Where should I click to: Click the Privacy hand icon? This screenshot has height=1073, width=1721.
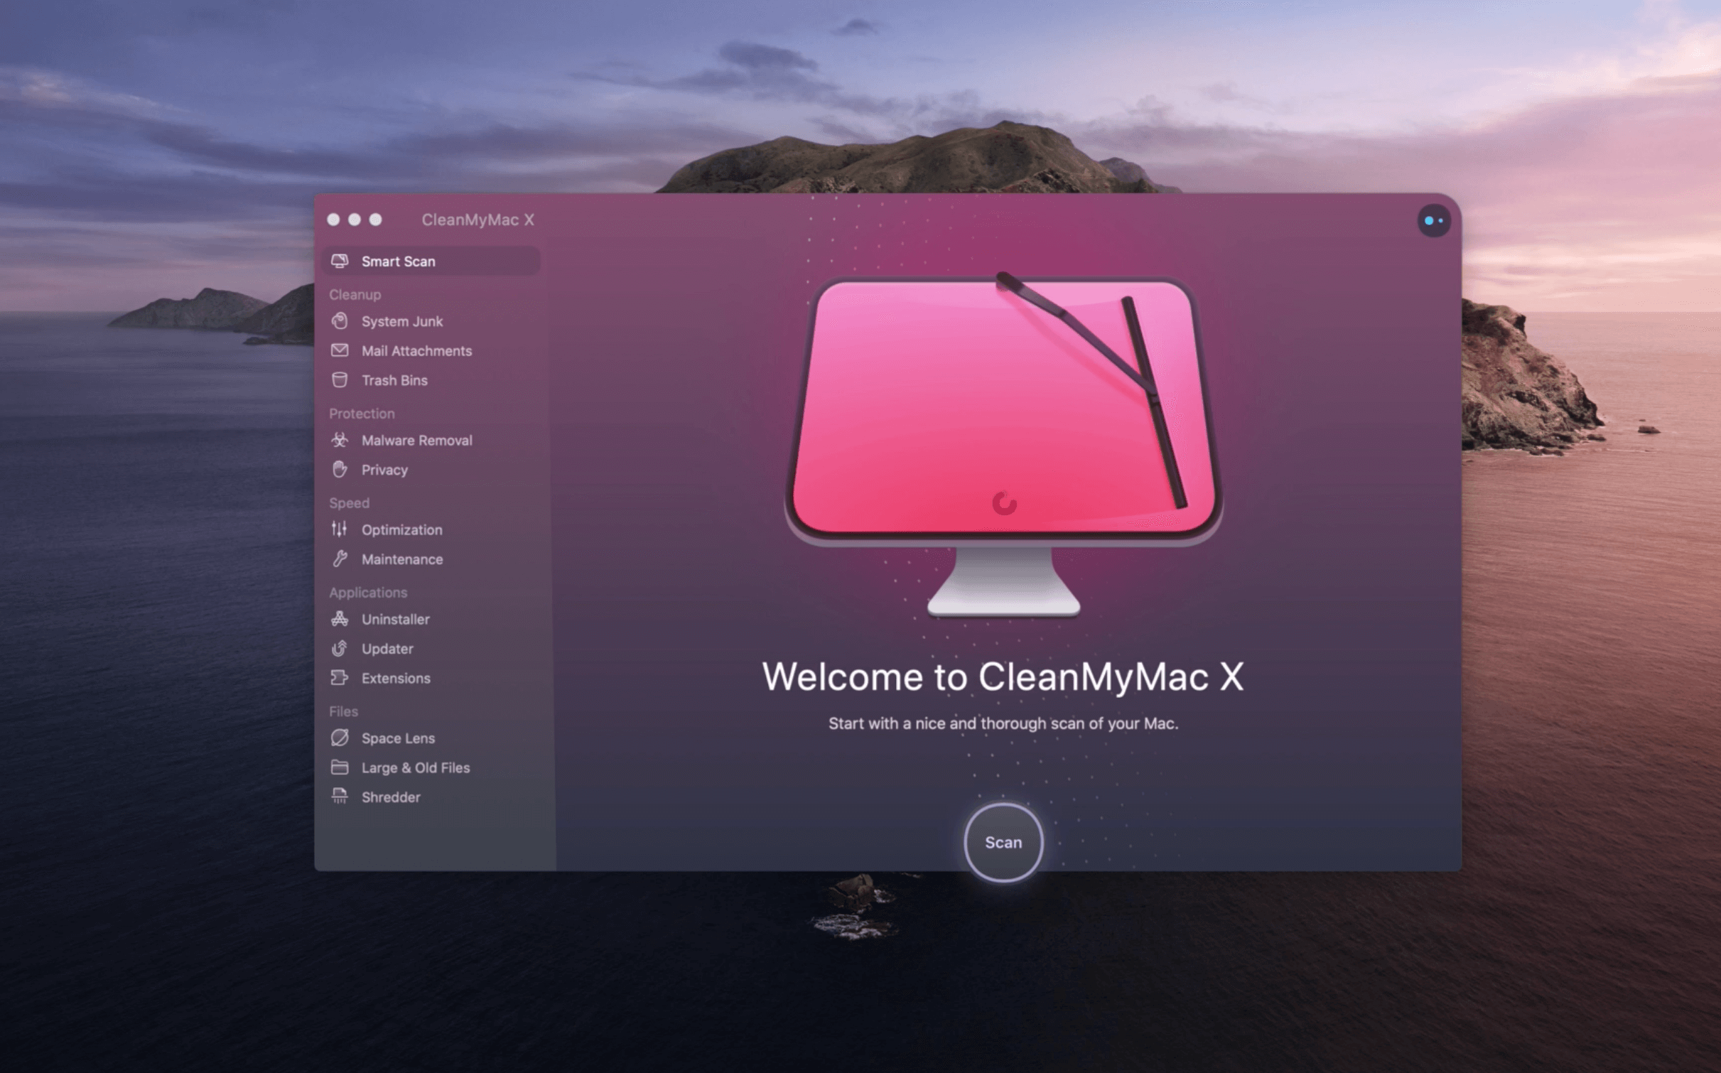tap(340, 469)
